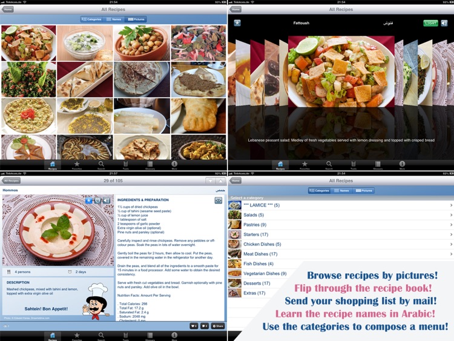This screenshot has height=341, width=454.
Task: Open Search magnifier tab in thumbnail grid screen
Action: point(101,165)
